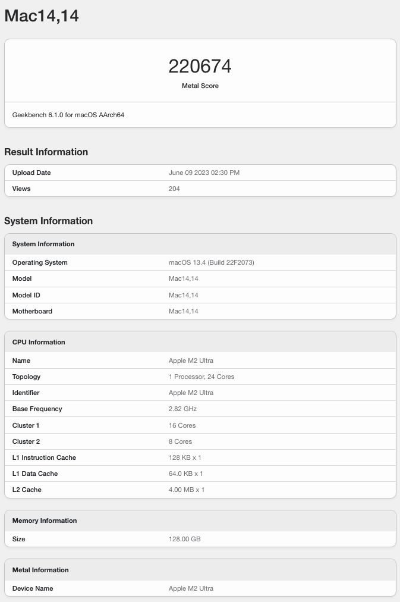The height and width of the screenshot is (602, 400).
Task: Click the Apple M2 Ultra CPU name value
Action: pyautogui.click(x=191, y=360)
